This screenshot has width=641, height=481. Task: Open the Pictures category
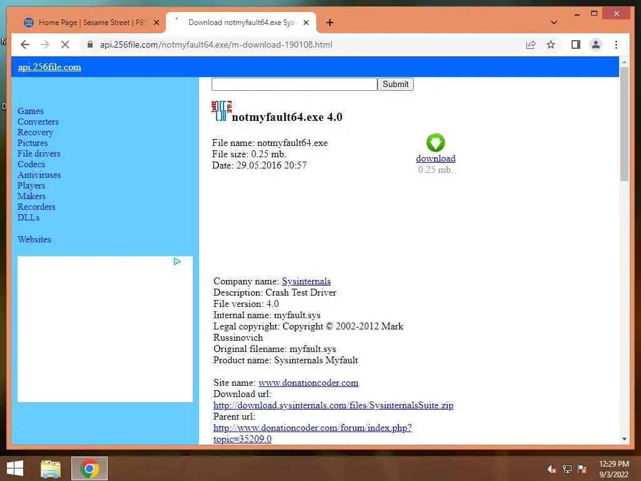click(x=33, y=143)
